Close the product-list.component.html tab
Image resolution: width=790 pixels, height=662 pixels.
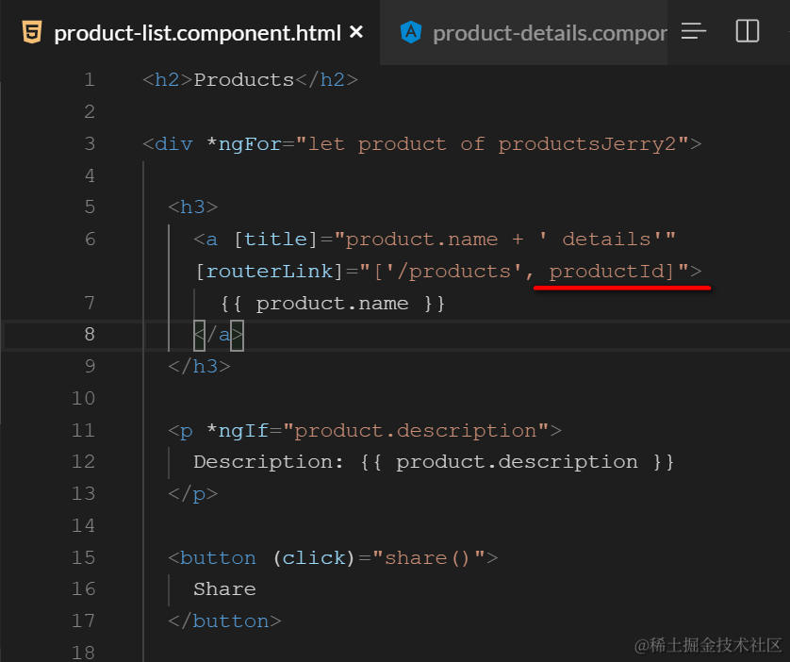[355, 32]
